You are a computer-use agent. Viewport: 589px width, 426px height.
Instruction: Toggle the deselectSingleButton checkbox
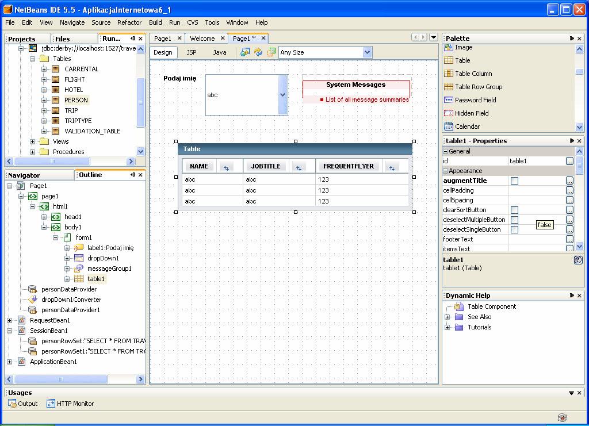tap(515, 230)
